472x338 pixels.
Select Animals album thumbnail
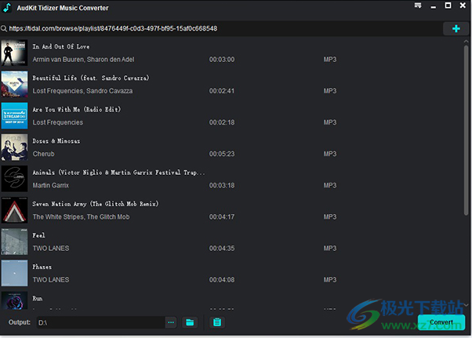click(14, 179)
